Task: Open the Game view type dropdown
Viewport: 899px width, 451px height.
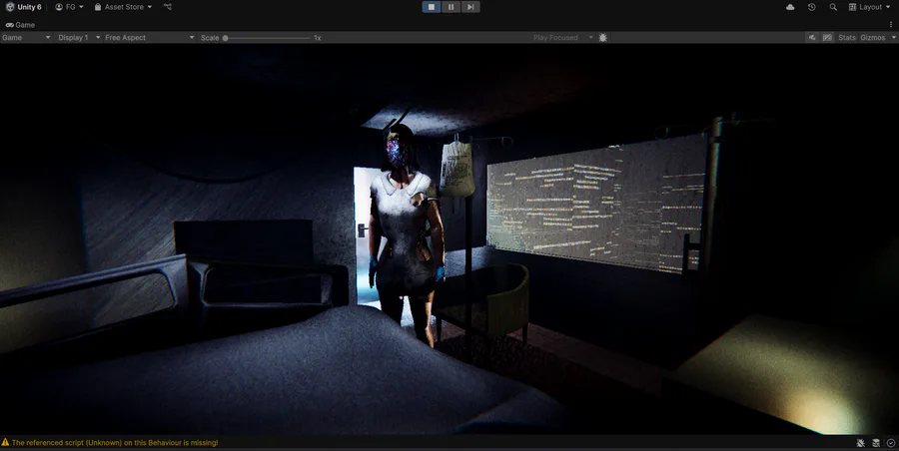Action: [x=26, y=37]
